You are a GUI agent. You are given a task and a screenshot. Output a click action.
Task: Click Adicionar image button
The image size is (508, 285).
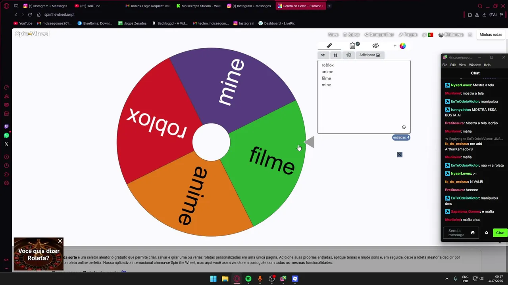coord(369,55)
